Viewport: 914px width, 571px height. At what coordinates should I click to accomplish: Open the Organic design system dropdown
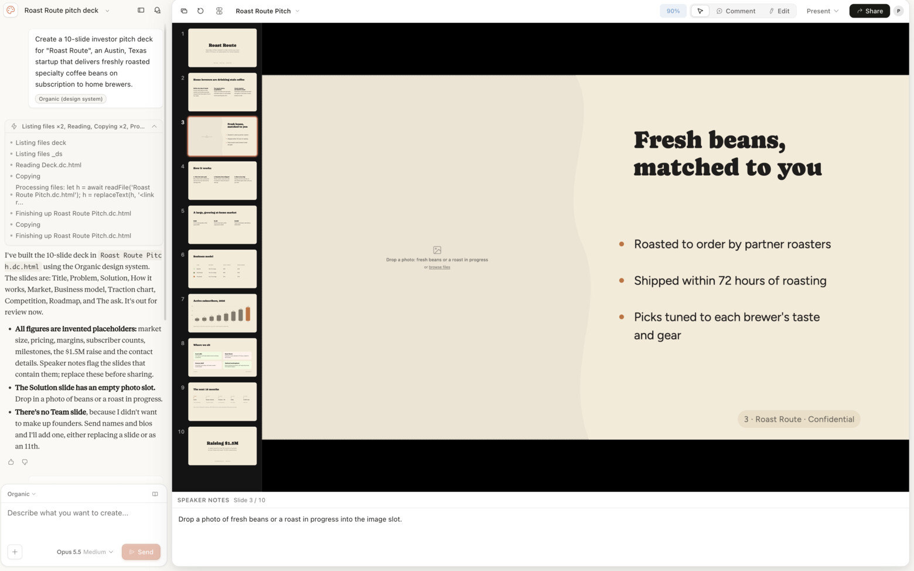coord(22,494)
